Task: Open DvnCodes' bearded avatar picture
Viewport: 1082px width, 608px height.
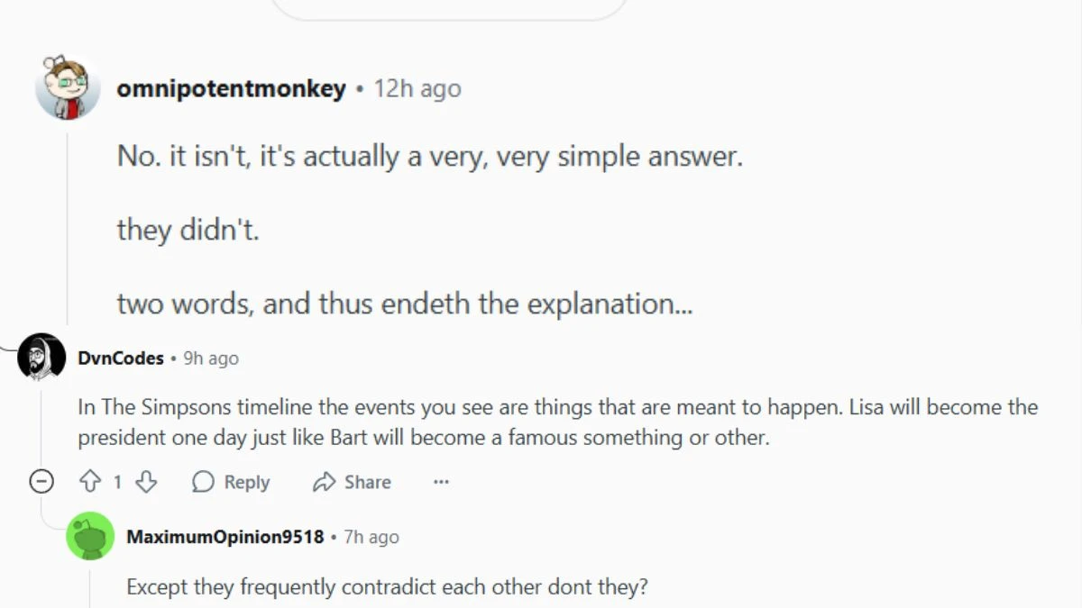Action: click(41, 357)
